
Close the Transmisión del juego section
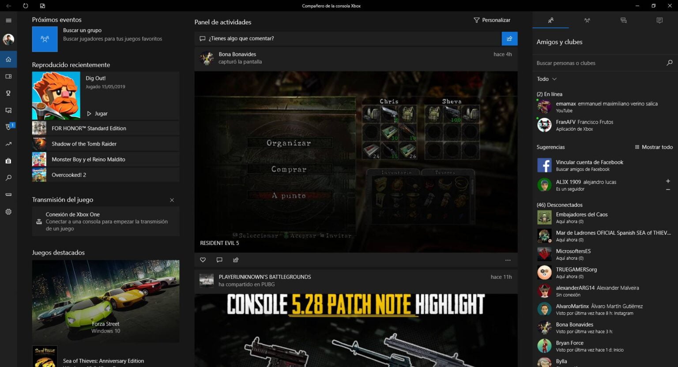(172, 200)
